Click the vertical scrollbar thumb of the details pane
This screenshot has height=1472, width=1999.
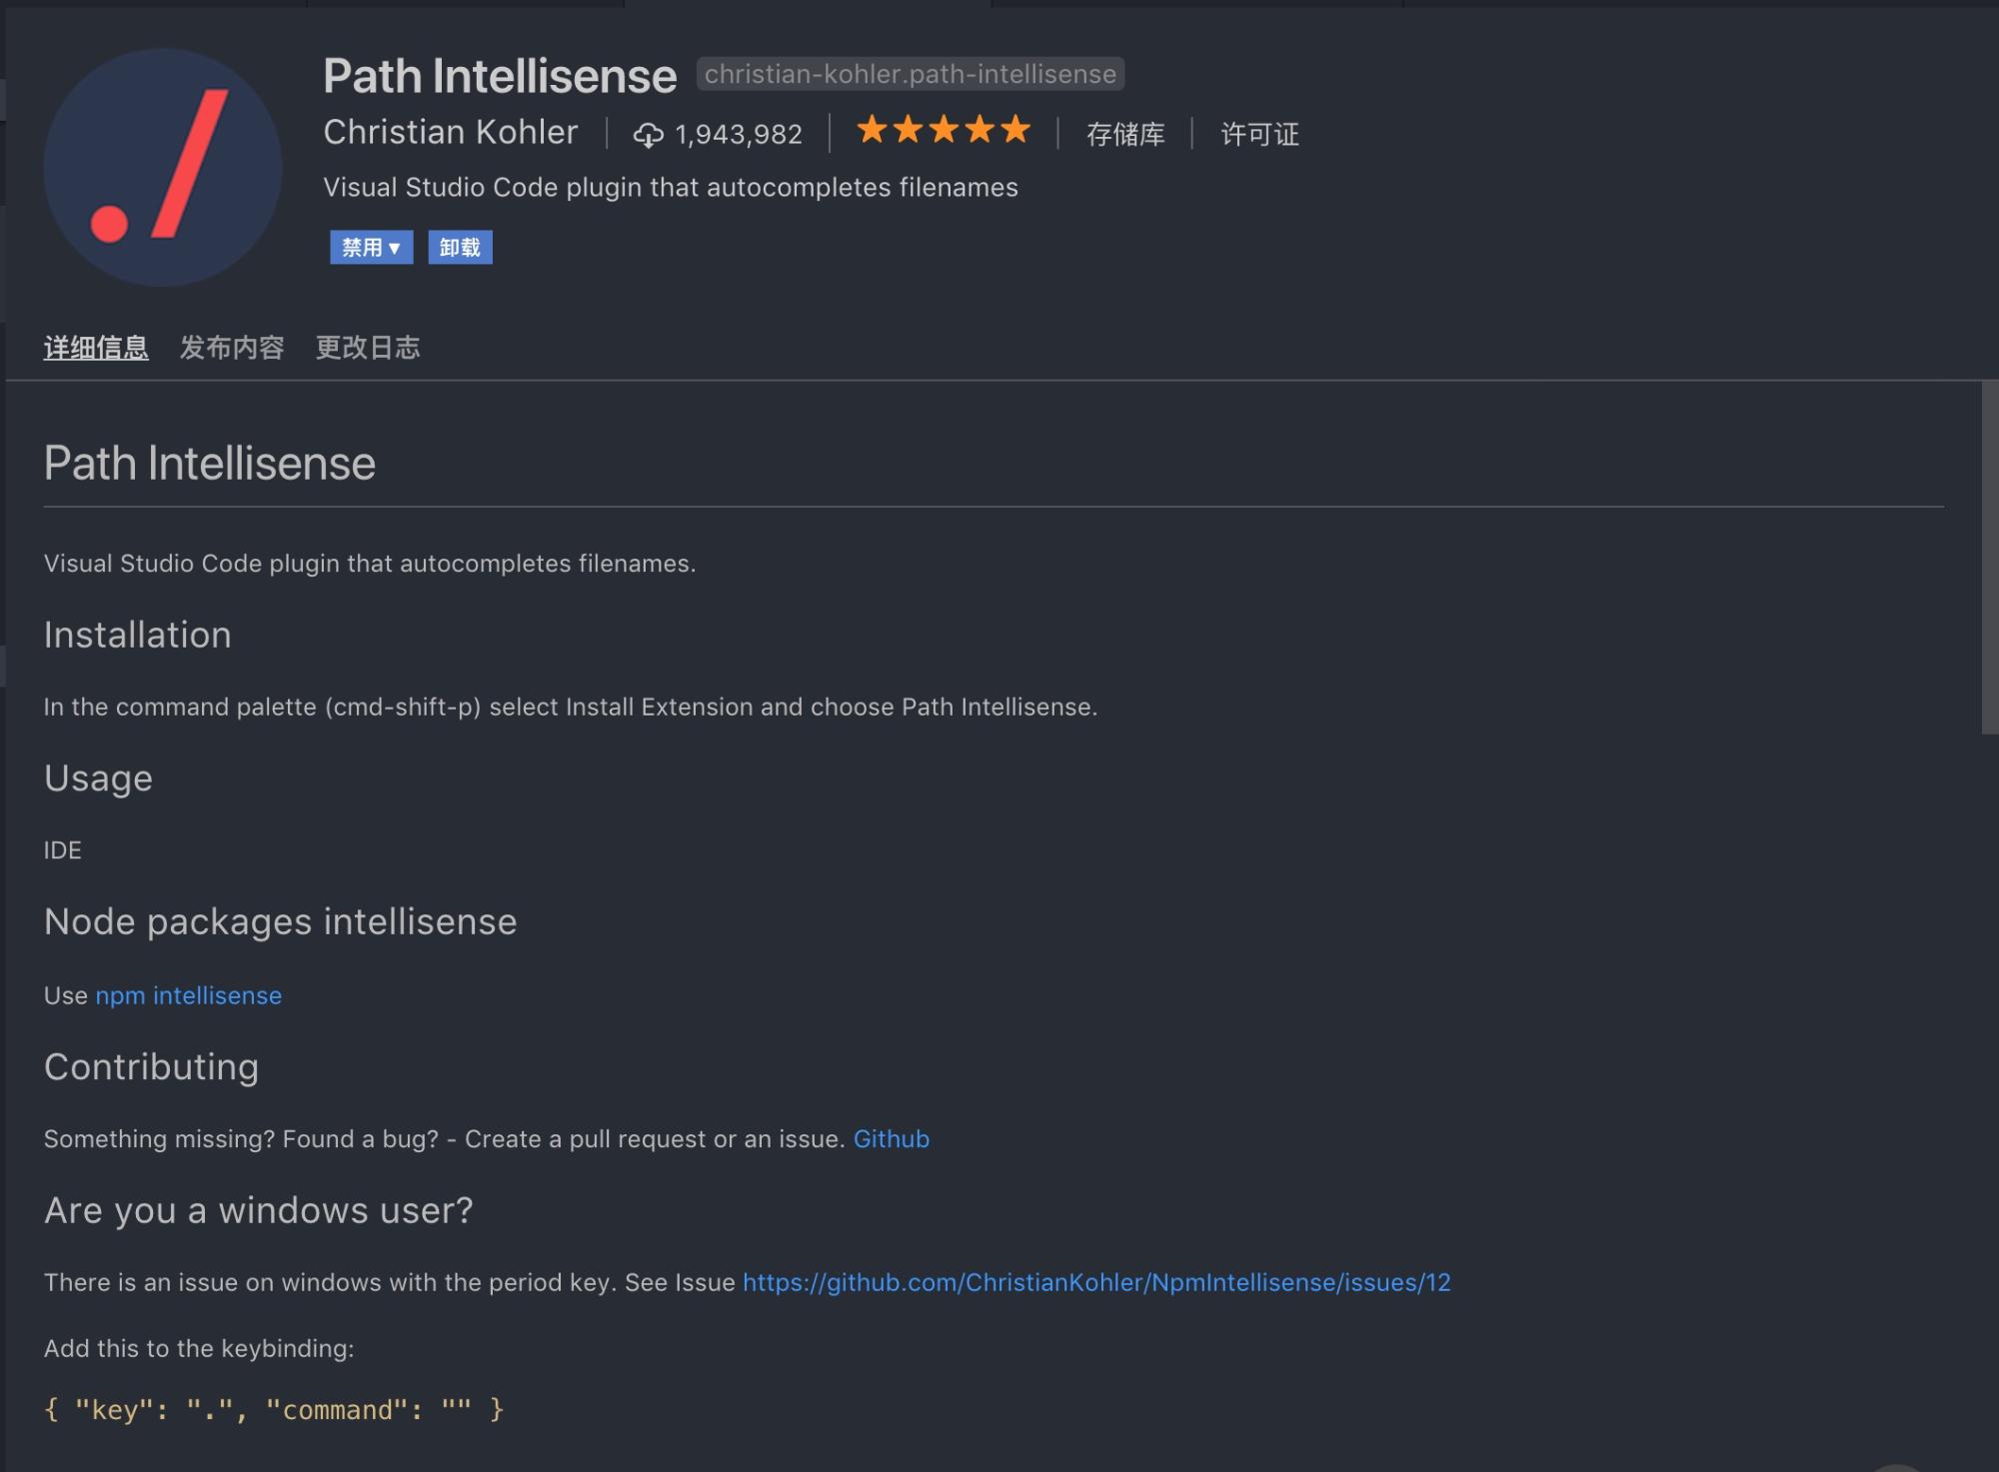1989,558
